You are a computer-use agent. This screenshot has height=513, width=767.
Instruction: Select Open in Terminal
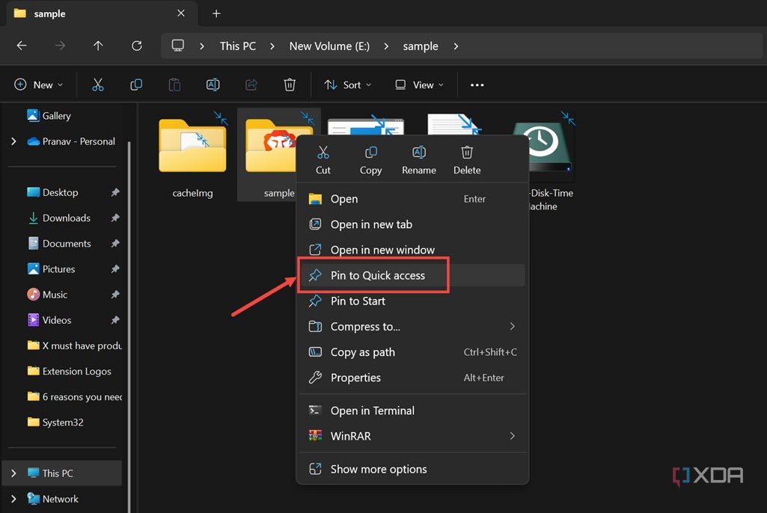[412, 411]
